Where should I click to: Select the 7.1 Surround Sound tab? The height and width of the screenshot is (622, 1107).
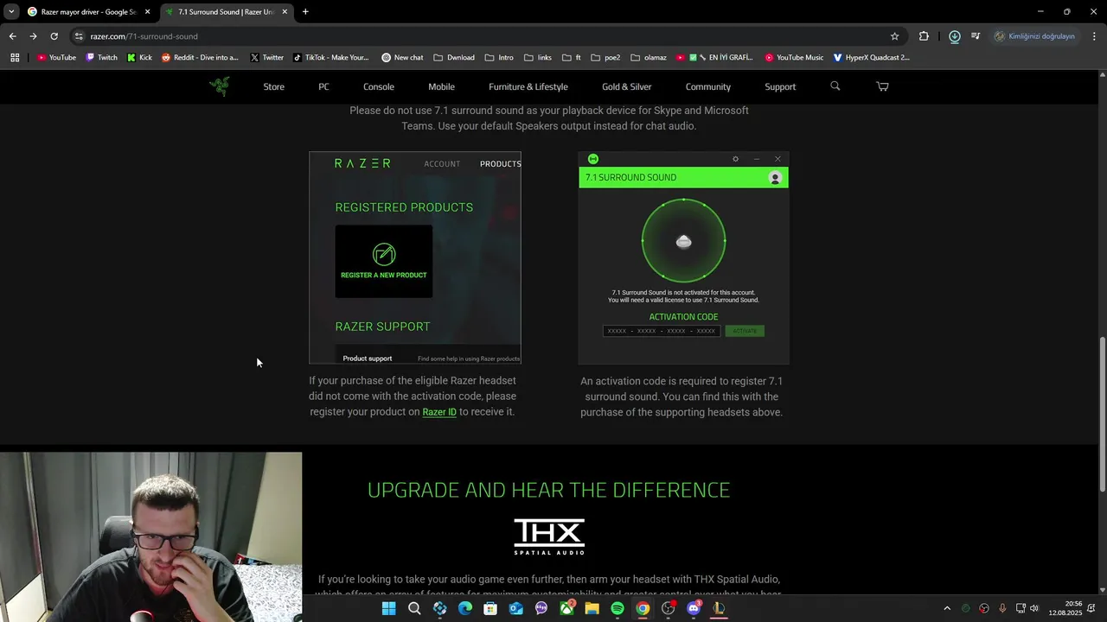pyautogui.click(x=227, y=12)
